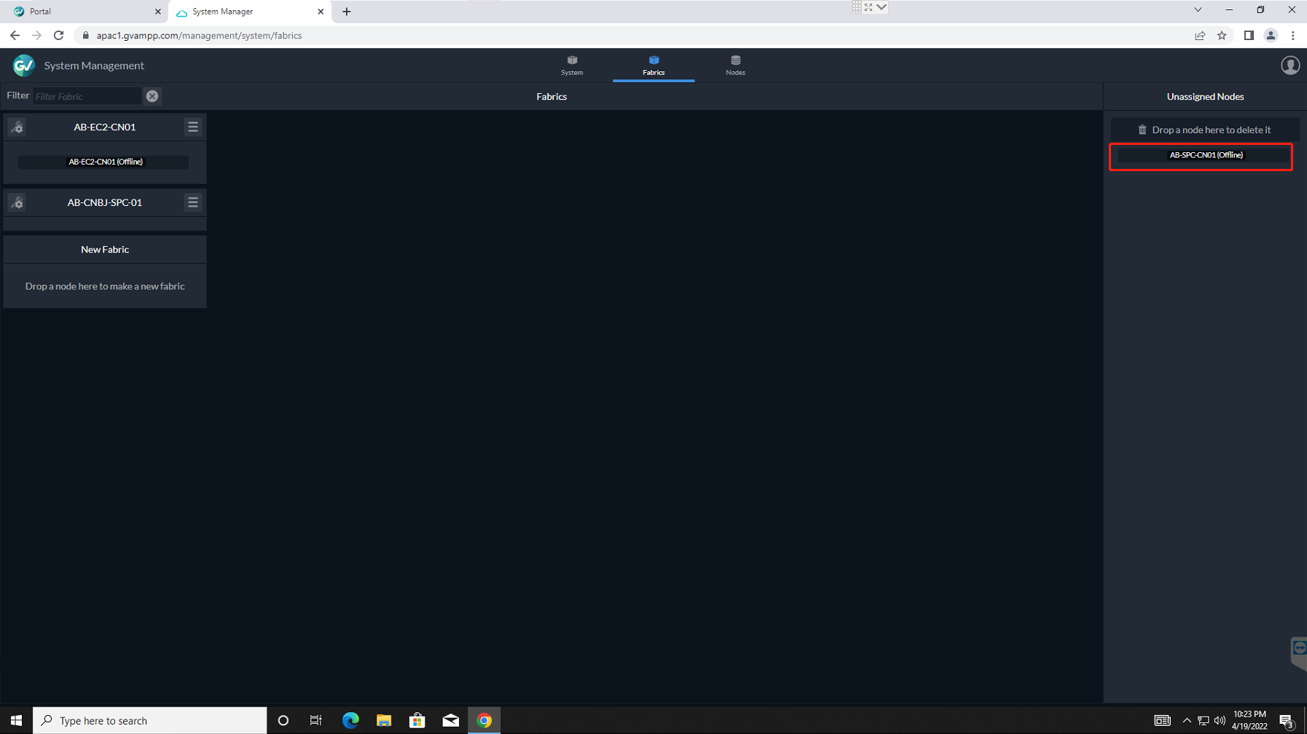Click 'Drop a node here to make a new fabric'
The image size is (1307, 734).
click(105, 286)
